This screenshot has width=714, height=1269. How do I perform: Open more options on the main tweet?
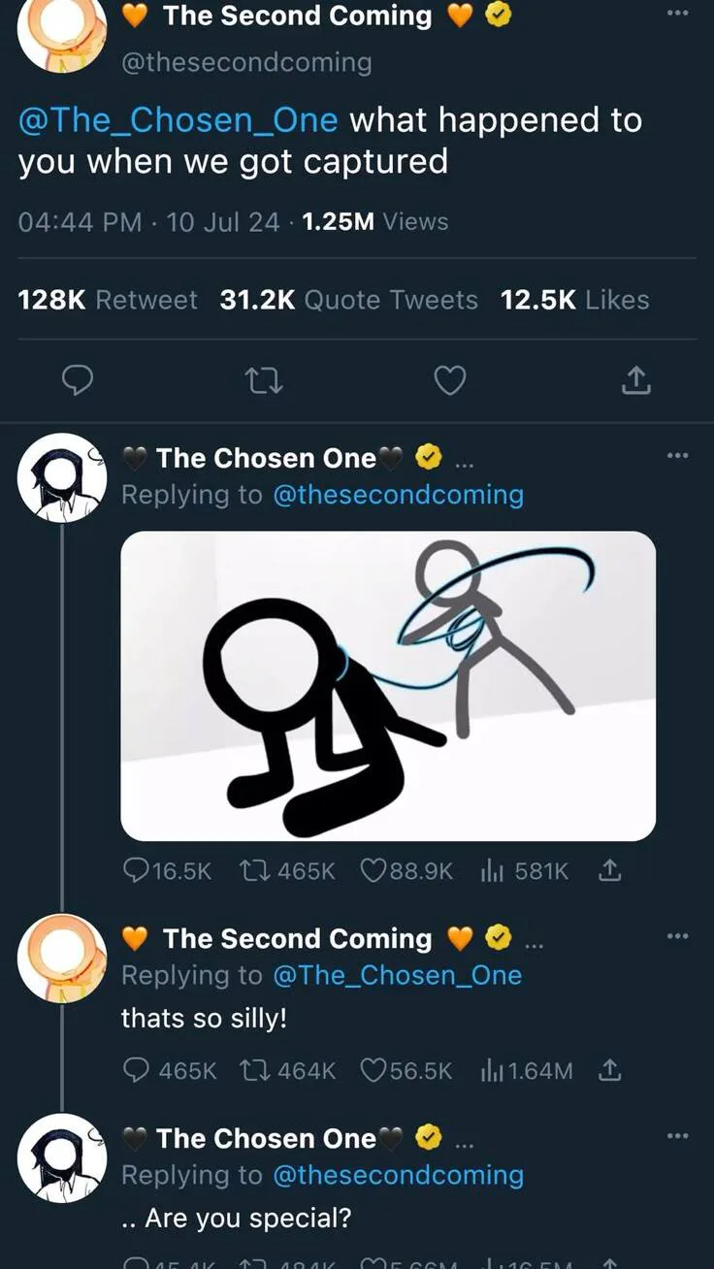click(678, 14)
